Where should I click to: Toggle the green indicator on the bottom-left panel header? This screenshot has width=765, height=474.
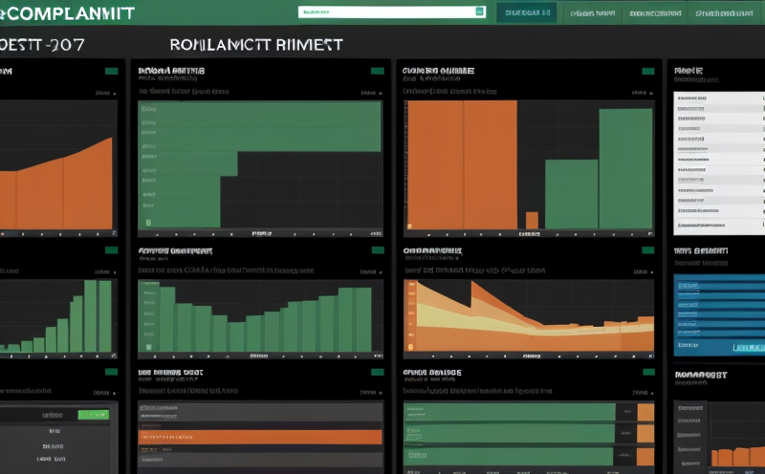tap(112, 371)
